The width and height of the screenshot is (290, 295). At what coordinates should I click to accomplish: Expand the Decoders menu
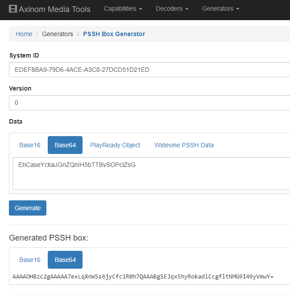click(172, 8)
